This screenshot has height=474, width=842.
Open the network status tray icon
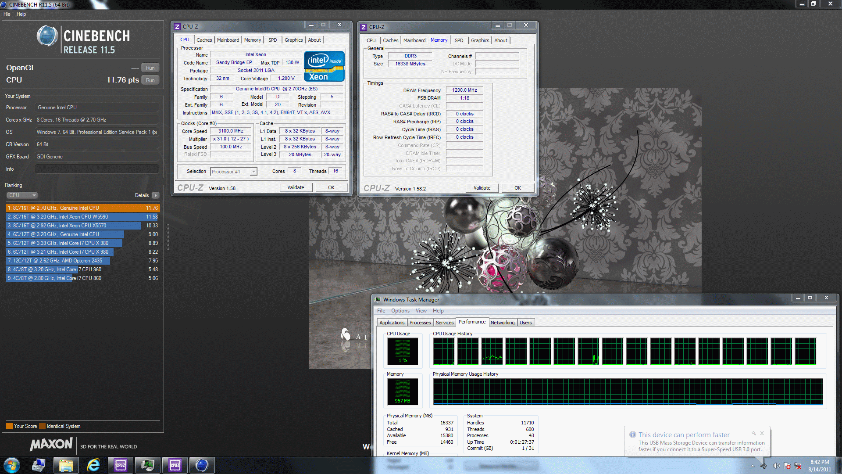(x=798, y=466)
